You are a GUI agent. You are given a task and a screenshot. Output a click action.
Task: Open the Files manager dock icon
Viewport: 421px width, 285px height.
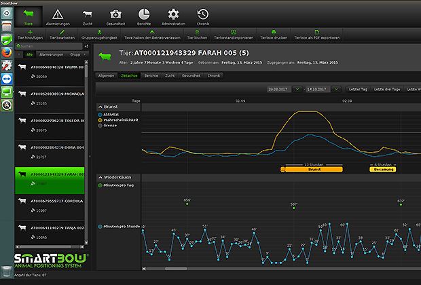pyautogui.click(x=7, y=26)
